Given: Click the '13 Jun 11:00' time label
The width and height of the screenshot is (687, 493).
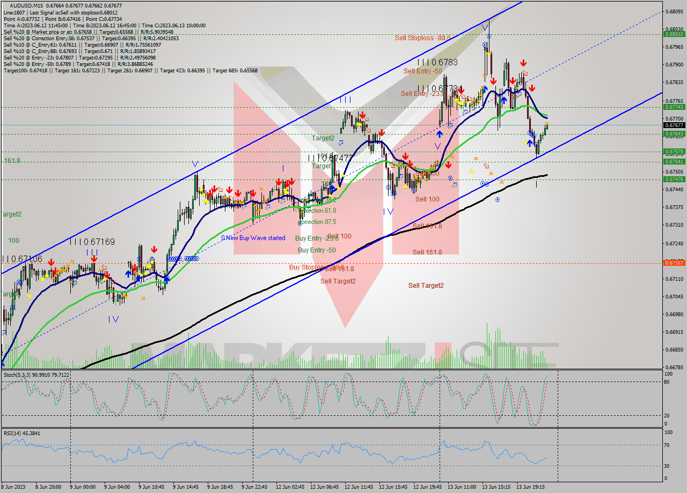Looking at the screenshot, I should [462, 487].
